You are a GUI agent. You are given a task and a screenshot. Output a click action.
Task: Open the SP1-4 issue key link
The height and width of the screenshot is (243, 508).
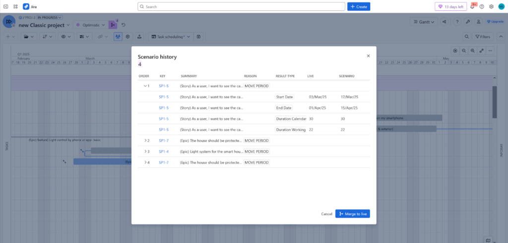[x=164, y=151]
